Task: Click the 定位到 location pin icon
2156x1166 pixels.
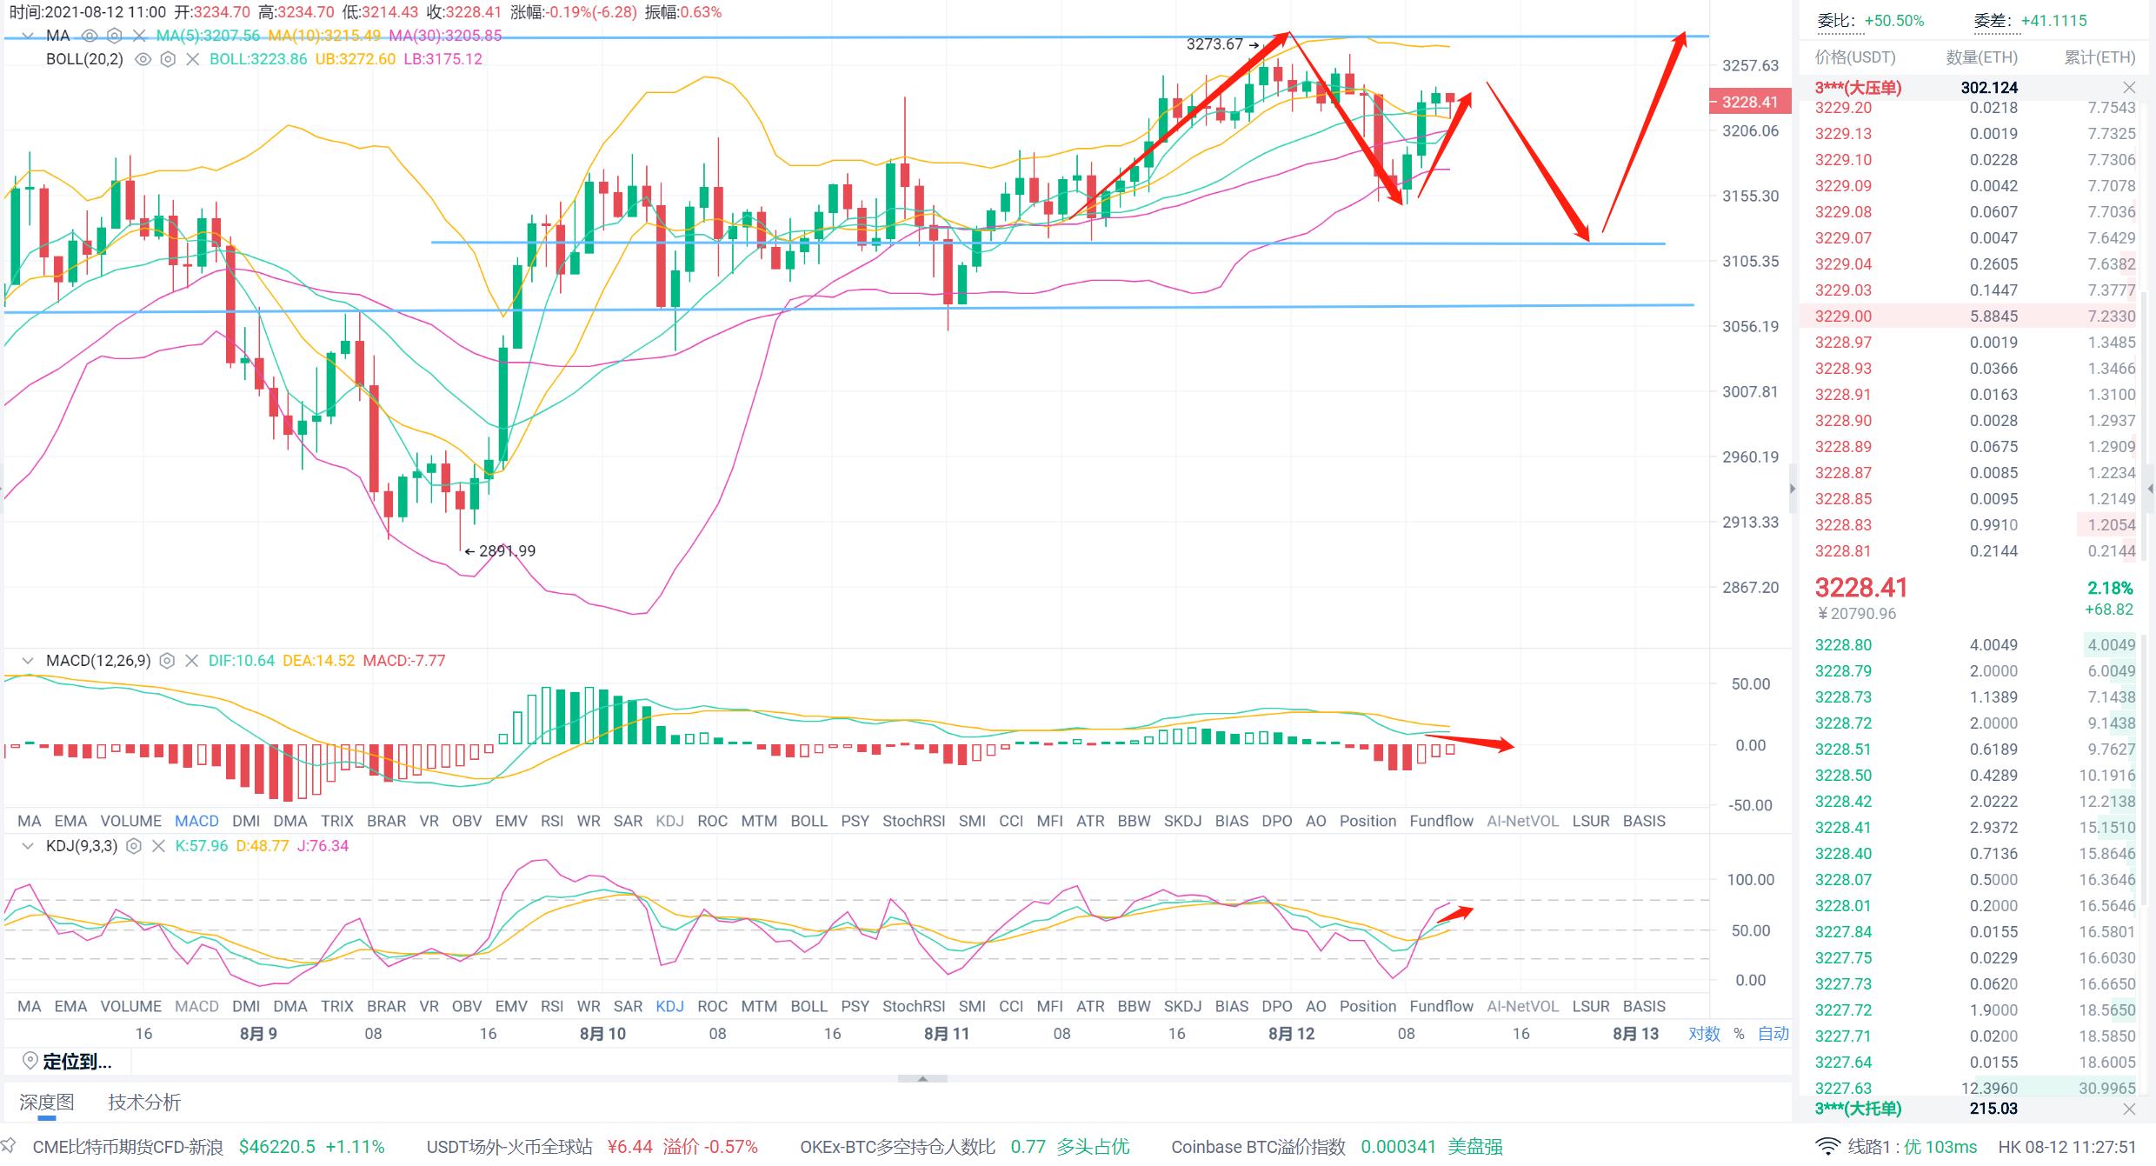Action: pos(30,1061)
